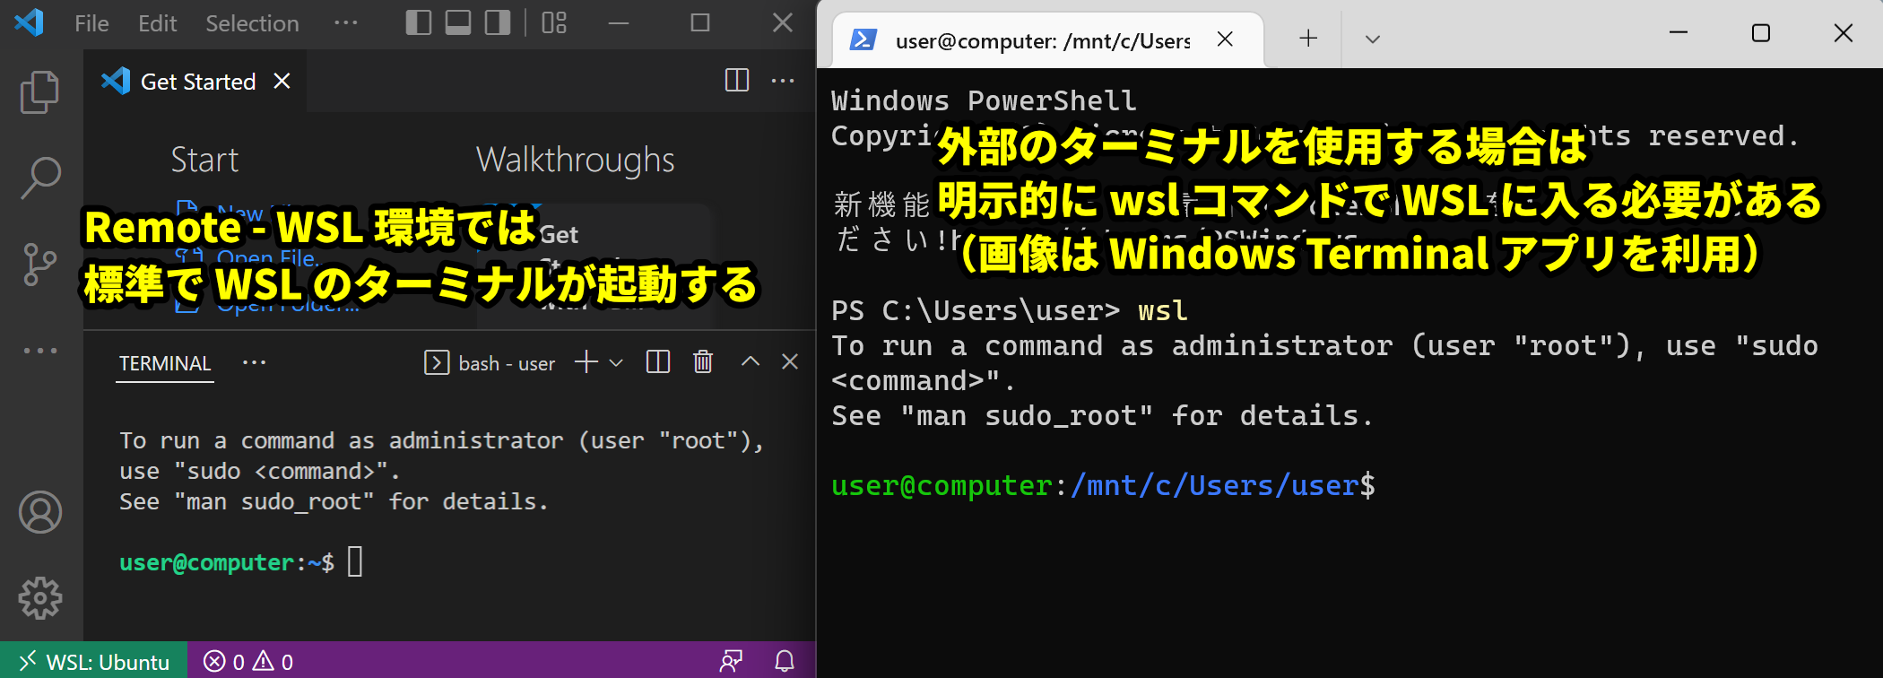Click the WSL: Ubuntu remote indicator

(x=94, y=662)
